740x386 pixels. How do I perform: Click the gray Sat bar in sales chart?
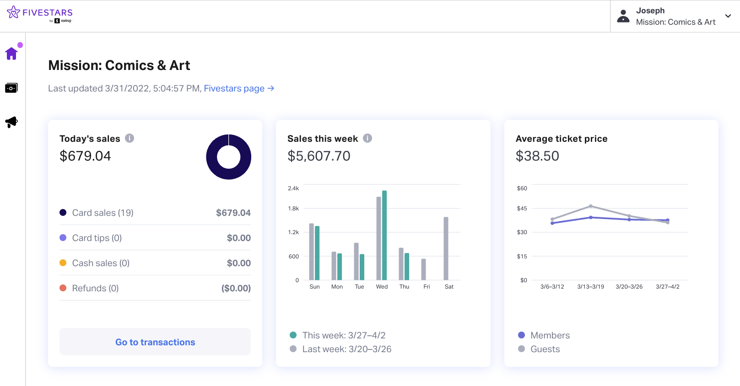(x=446, y=248)
